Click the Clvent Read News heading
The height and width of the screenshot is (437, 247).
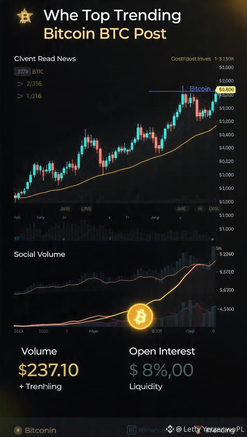(45, 59)
